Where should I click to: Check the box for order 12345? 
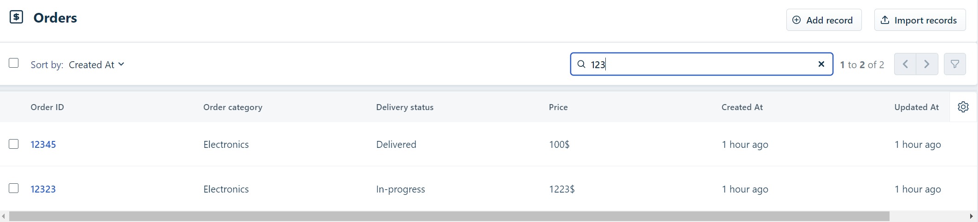(14, 144)
